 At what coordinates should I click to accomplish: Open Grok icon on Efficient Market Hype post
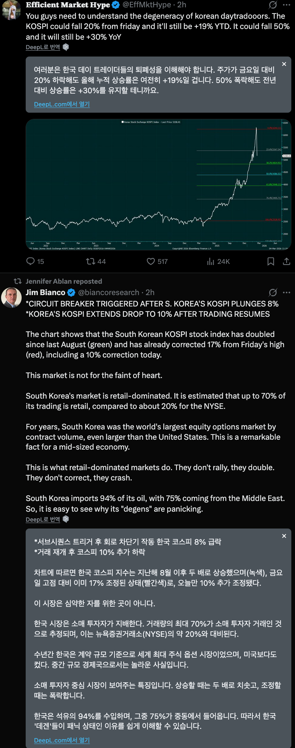pos(273,5)
